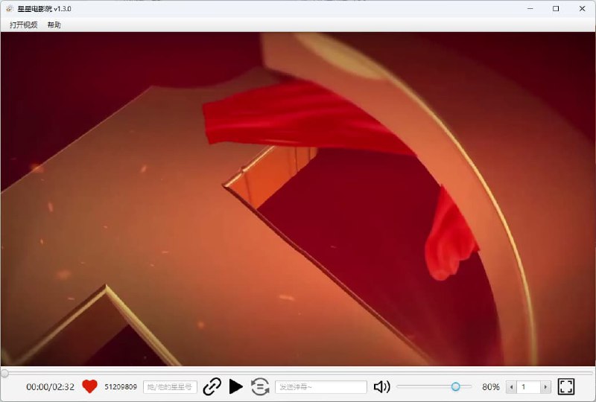The width and height of the screenshot is (596, 402).
Task: Decrease the spinner value with left arrow
Action: click(511, 387)
